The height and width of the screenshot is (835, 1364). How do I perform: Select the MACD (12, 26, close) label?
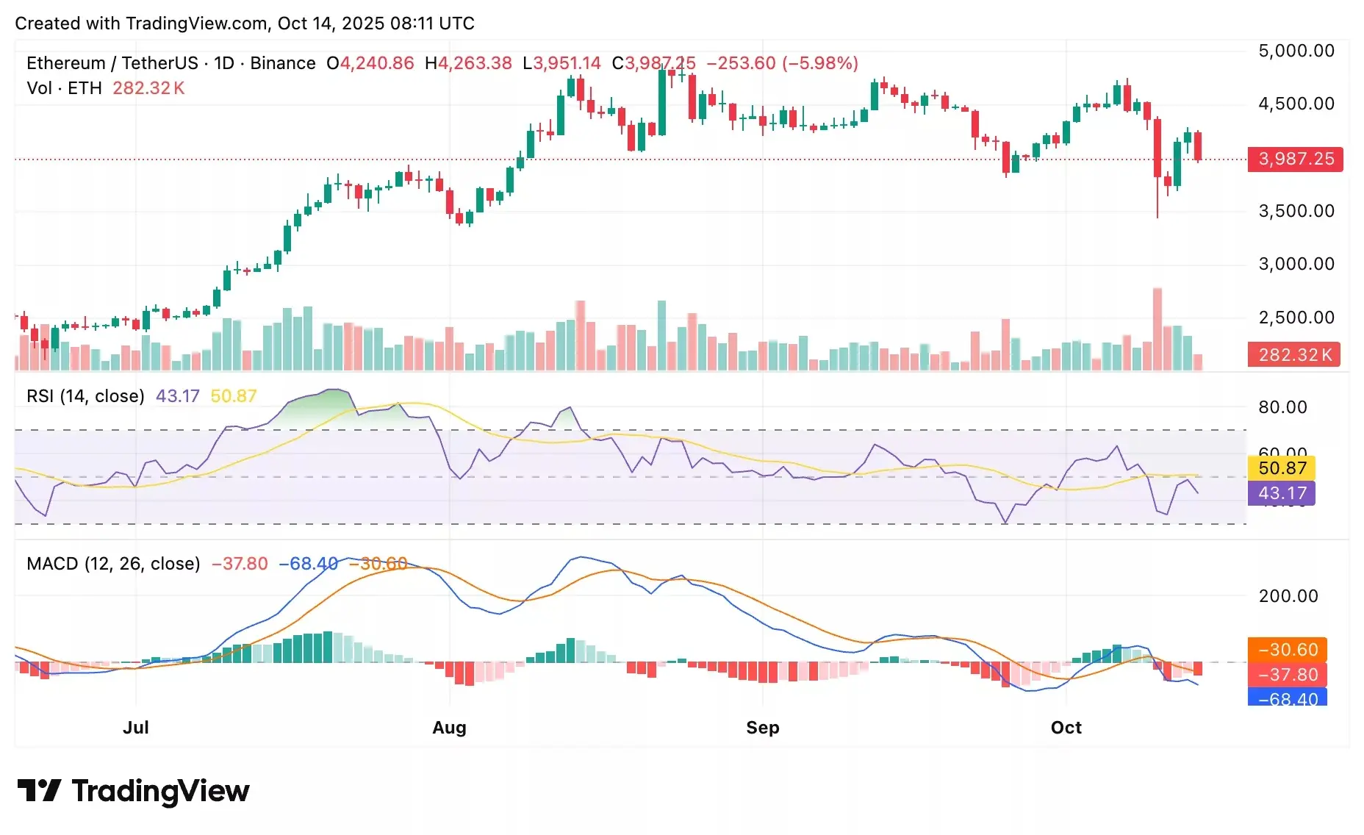tap(113, 564)
